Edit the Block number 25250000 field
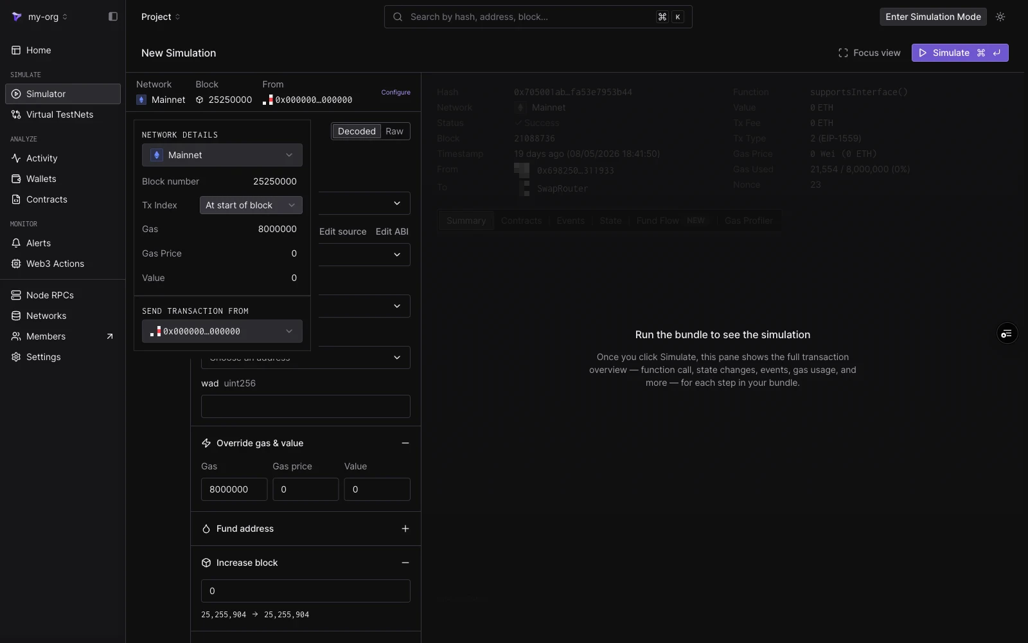Screen dimensions: 1028x643 275,181
